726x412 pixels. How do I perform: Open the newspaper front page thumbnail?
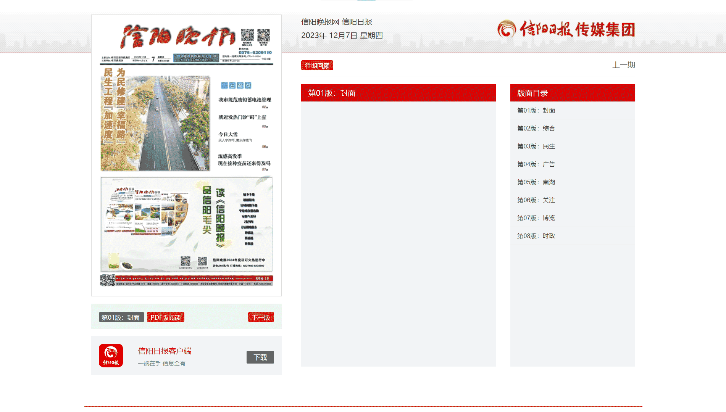tap(186, 155)
